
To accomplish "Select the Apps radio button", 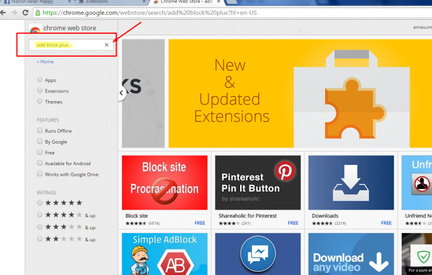I will click(x=39, y=80).
